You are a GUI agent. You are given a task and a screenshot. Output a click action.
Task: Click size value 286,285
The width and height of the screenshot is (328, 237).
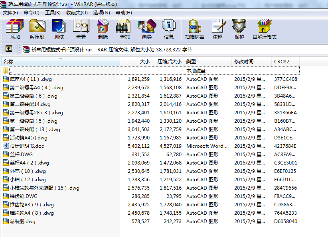[140, 196]
